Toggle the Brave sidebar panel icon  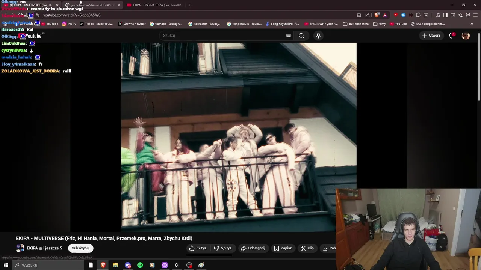tap(445, 15)
